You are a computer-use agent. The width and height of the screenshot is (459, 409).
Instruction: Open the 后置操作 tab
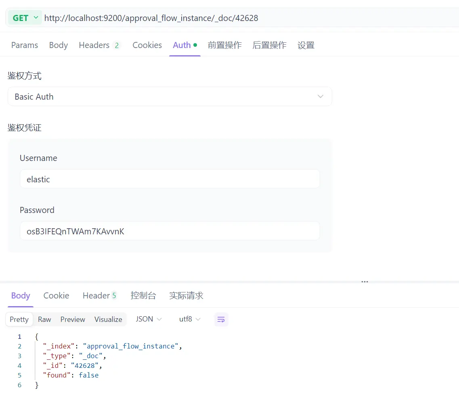pyautogui.click(x=269, y=45)
